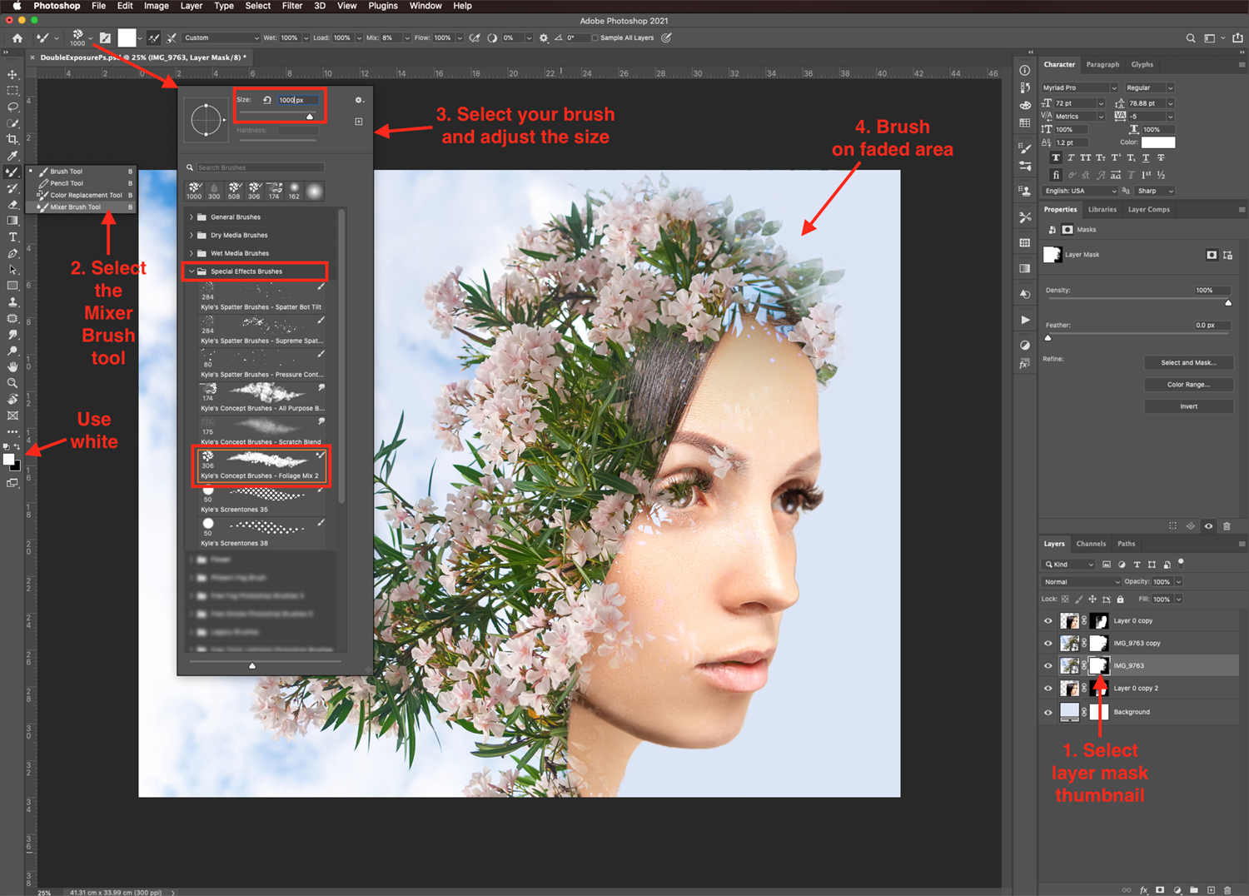Select the Move tool
The image size is (1249, 896).
coord(12,75)
